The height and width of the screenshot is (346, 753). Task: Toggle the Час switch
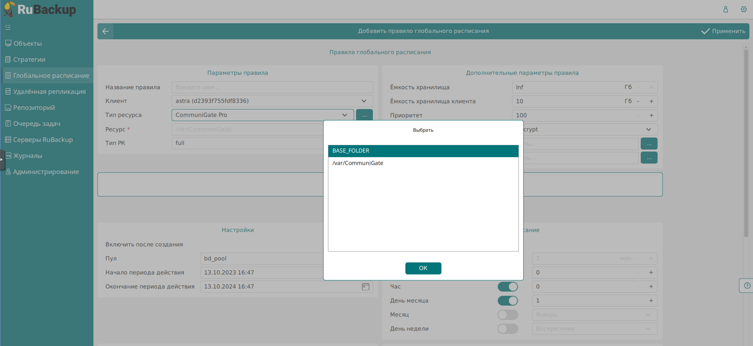tap(508, 287)
